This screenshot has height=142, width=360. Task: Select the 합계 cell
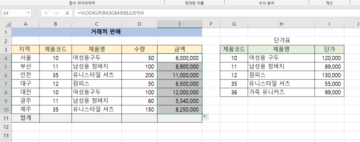(25, 118)
